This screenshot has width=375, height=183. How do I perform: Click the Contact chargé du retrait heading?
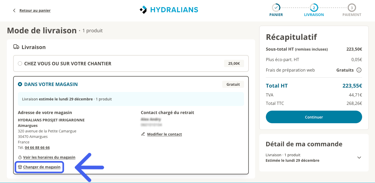pos(168,112)
